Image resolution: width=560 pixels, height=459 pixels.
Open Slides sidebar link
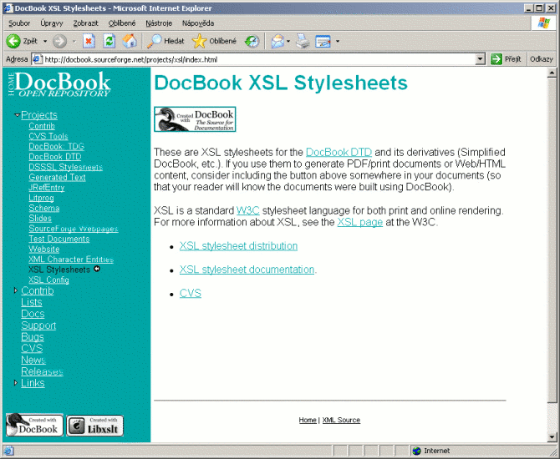coord(40,219)
